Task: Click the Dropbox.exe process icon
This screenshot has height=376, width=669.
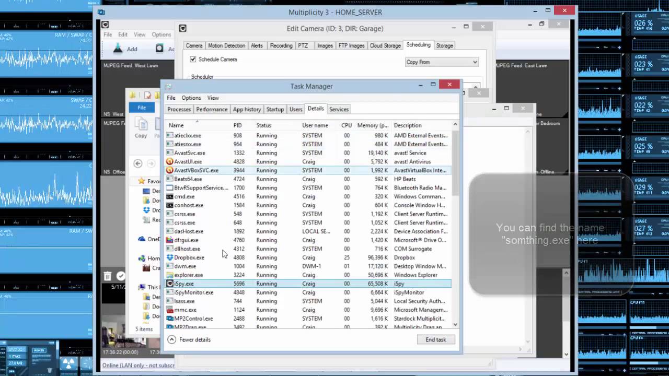Action: click(x=169, y=257)
